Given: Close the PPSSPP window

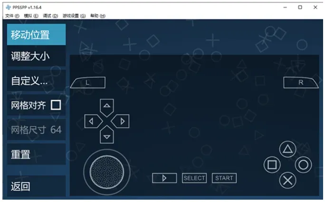Looking at the screenshot, I should [315, 8].
